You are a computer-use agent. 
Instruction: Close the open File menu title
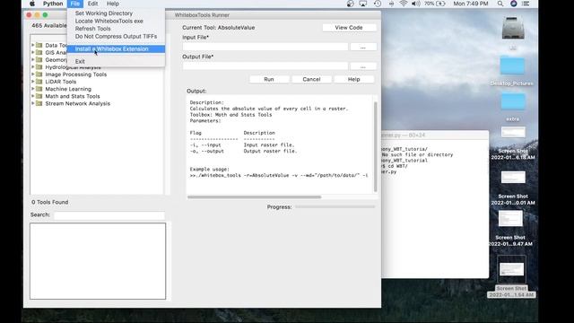coord(75,4)
